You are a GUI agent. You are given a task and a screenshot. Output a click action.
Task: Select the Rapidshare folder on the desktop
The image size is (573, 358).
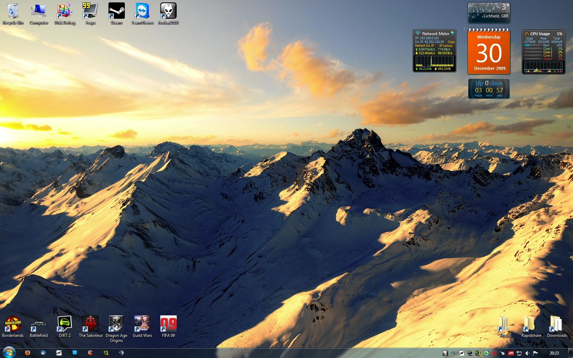coord(531,324)
